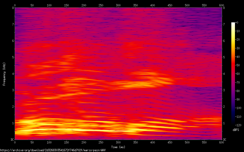The image size is (244, 152).
Task: Click the archive.org URL at bottom left
Action: coord(53,150)
